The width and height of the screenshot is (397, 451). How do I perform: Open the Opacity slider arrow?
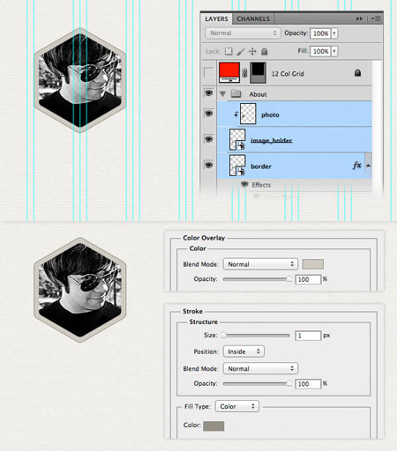coord(334,33)
